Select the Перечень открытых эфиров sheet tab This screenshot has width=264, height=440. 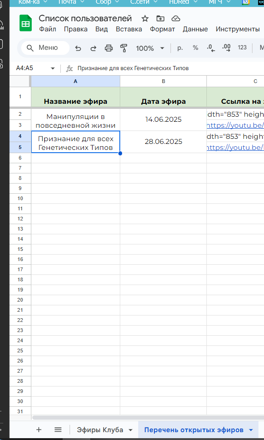pos(194,430)
